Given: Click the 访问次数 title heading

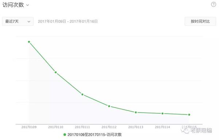Looking at the screenshot, I should tap(13, 5).
